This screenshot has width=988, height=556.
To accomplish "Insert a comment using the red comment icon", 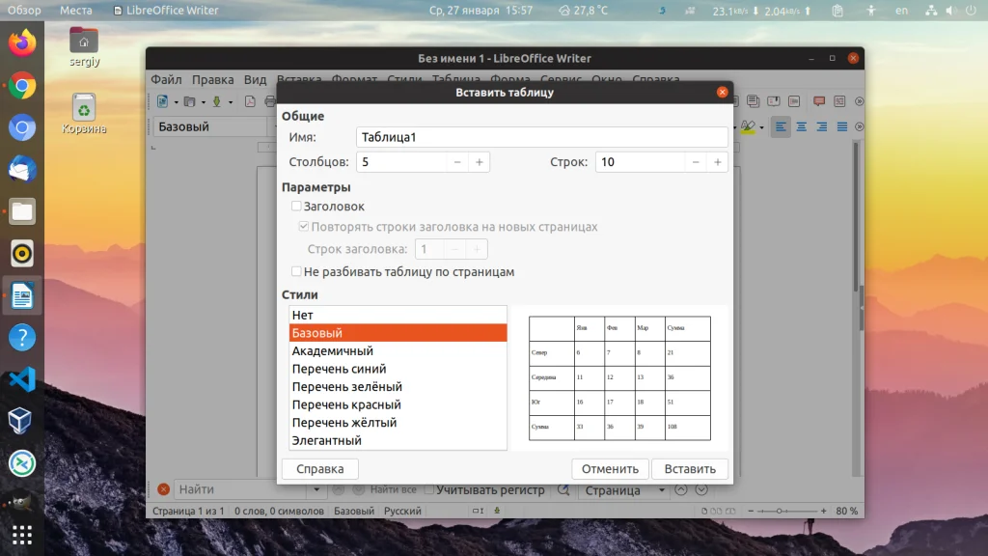I will click(x=817, y=100).
